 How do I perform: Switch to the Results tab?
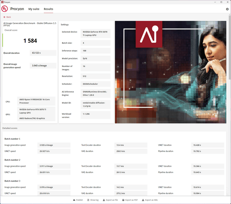[x=48, y=9]
